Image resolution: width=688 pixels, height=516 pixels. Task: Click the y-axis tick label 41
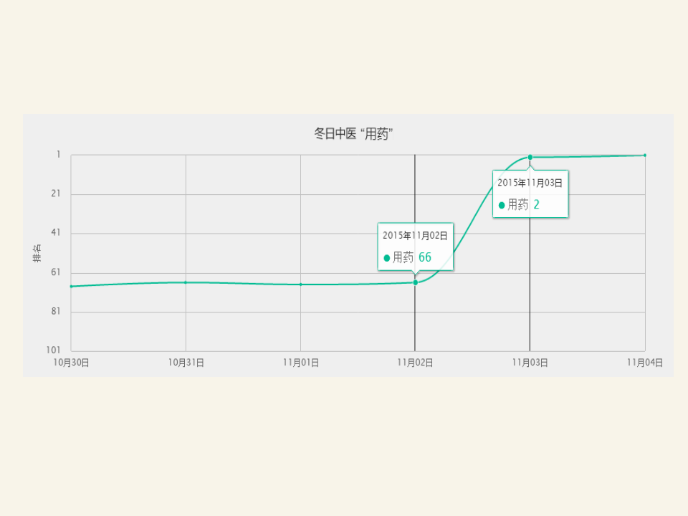(56, 232)
